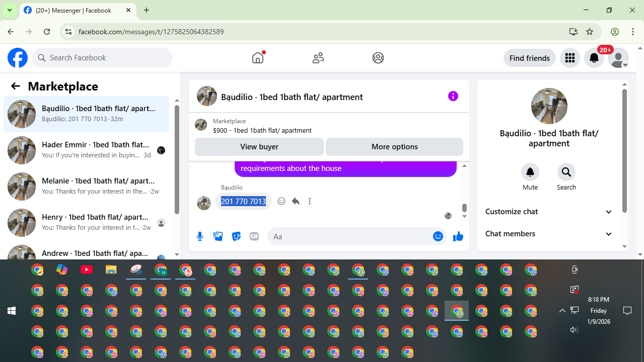Click the right details panel scrollbar
Image resolution: width=644 pixels, height=362 pixels.
625,151
